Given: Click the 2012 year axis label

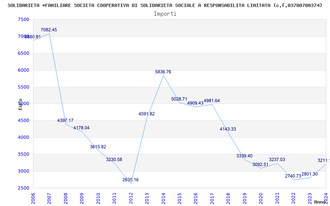Looking at the screenshot, I should point(131,198).
